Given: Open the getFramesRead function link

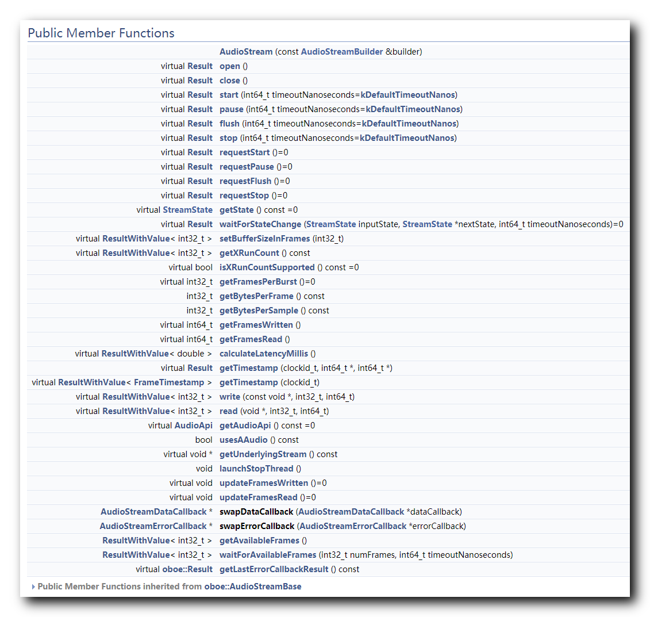Looking at the screenshot, I should pos(251,339).
